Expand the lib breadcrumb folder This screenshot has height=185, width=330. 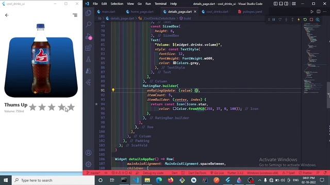tap(100, 18)
